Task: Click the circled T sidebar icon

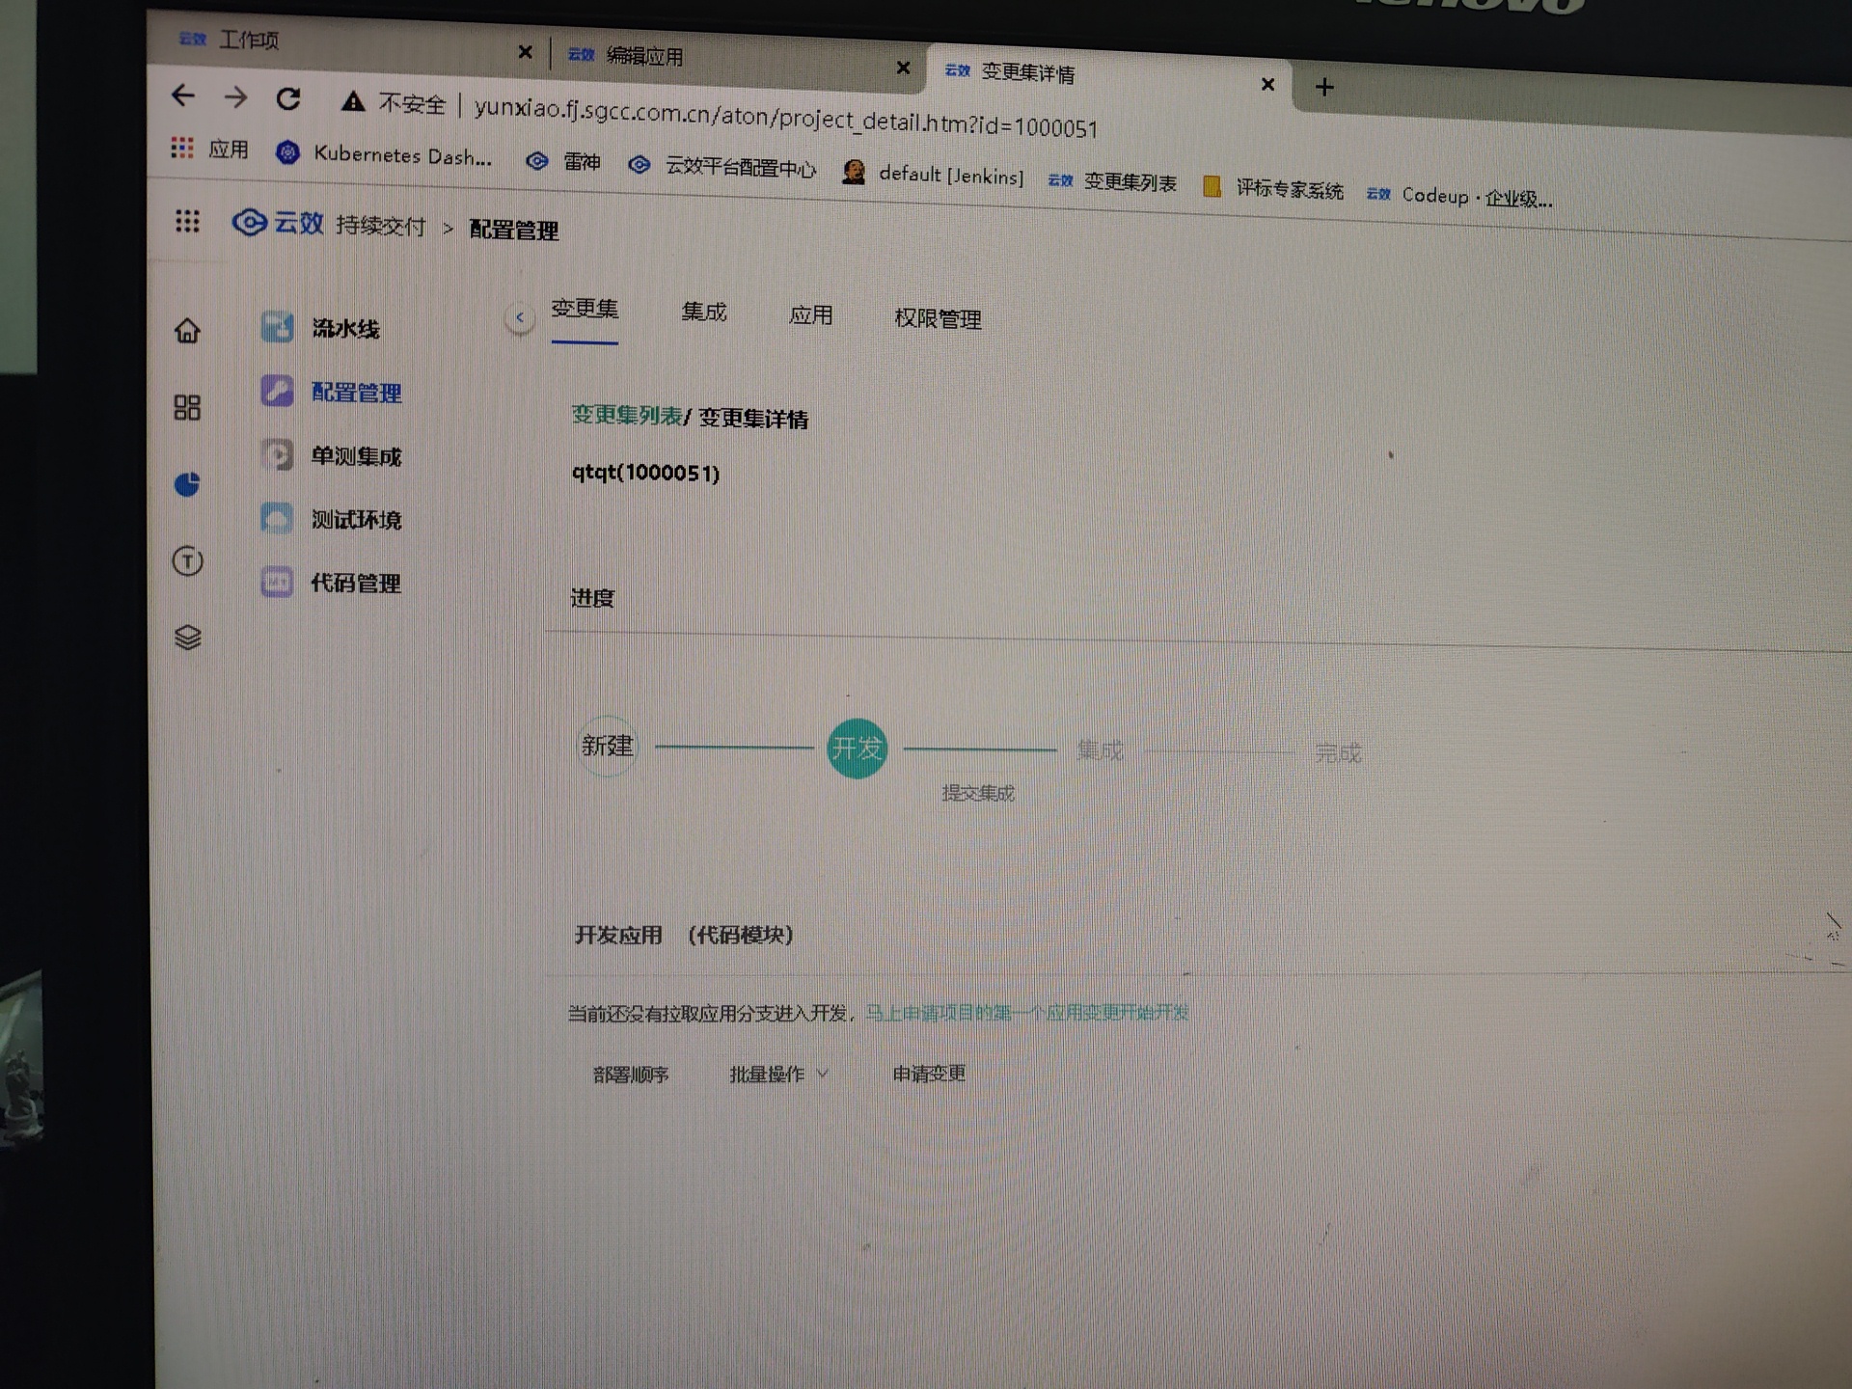Action: (x=187, y=560)
